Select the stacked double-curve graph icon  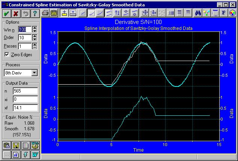(x=109, y=13)
